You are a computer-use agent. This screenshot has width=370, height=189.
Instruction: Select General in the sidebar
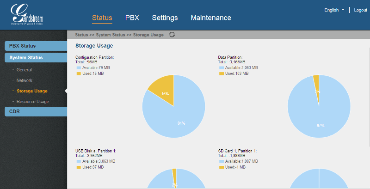tap(24, 70)
